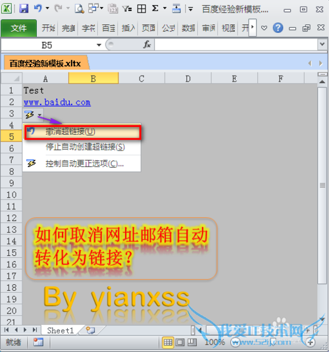Select the Sheet1 worksheet tab
Image resolution: width=329 pixels, height=352 pixels.
pyautogui.click(x=60, y=330)
